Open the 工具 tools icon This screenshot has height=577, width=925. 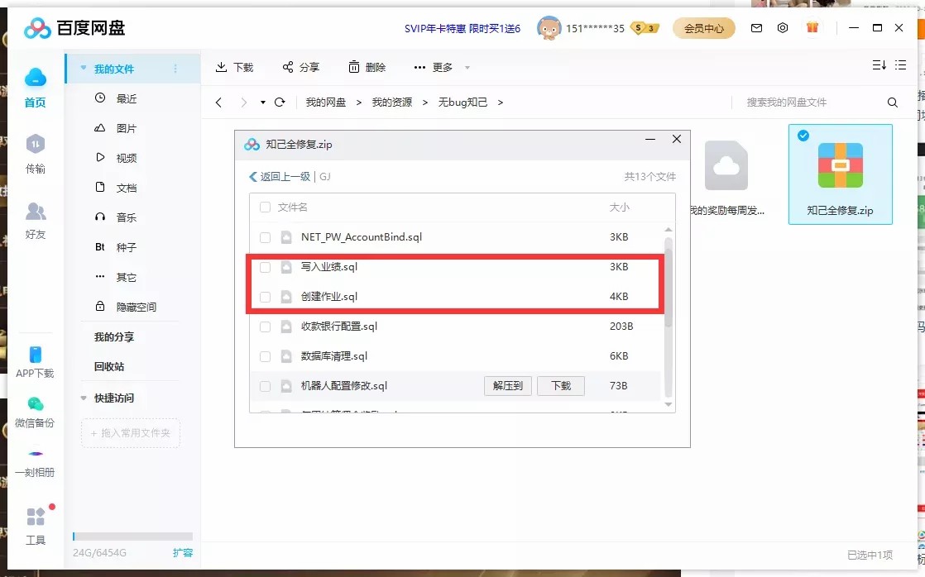pos(36,517)
